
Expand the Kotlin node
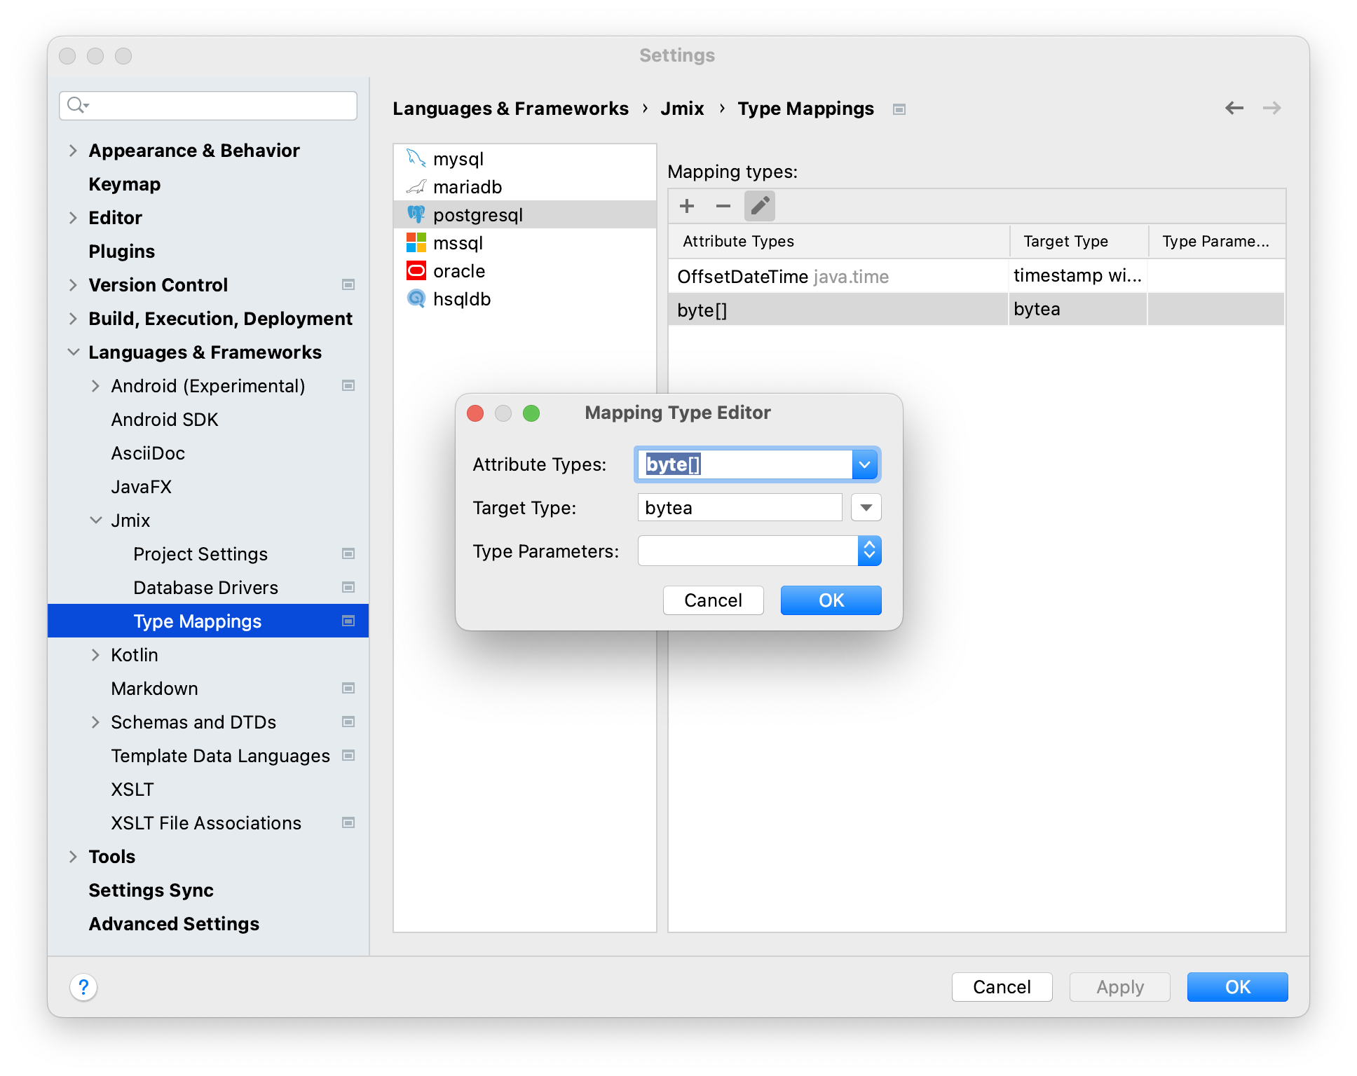[95, 655]
